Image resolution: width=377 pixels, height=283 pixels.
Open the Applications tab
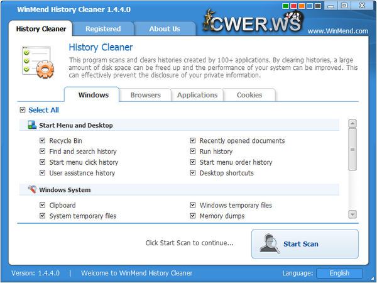[197, 95]
